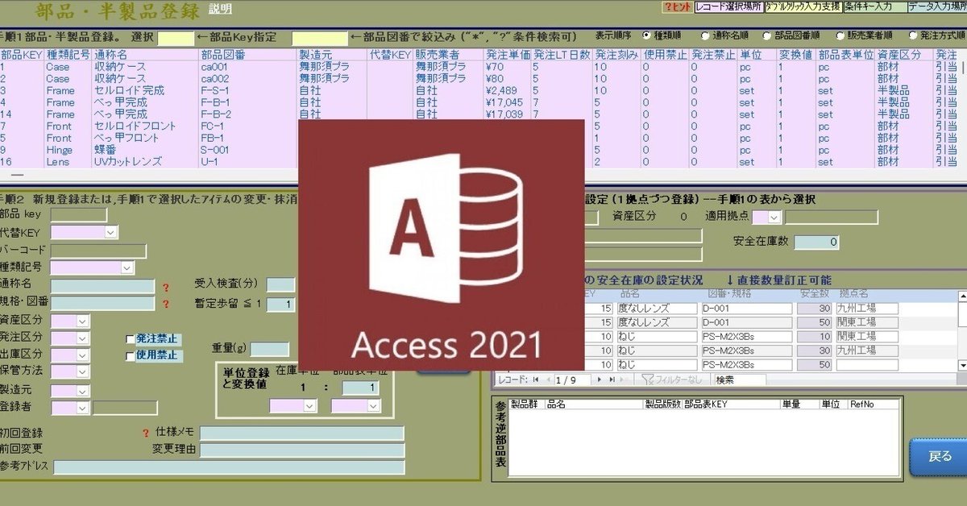Open the 適用拠点 dropdown
967x506 pixels.
[774, 217]
